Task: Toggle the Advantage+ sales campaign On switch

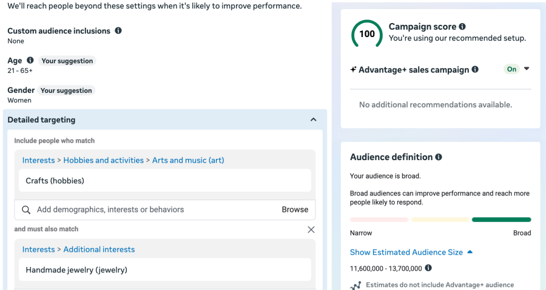Action: (x=511, y=69)
